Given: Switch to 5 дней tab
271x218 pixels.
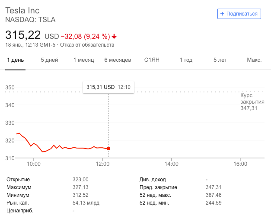Looking at the screenshot, I should [x=49, y=60].
